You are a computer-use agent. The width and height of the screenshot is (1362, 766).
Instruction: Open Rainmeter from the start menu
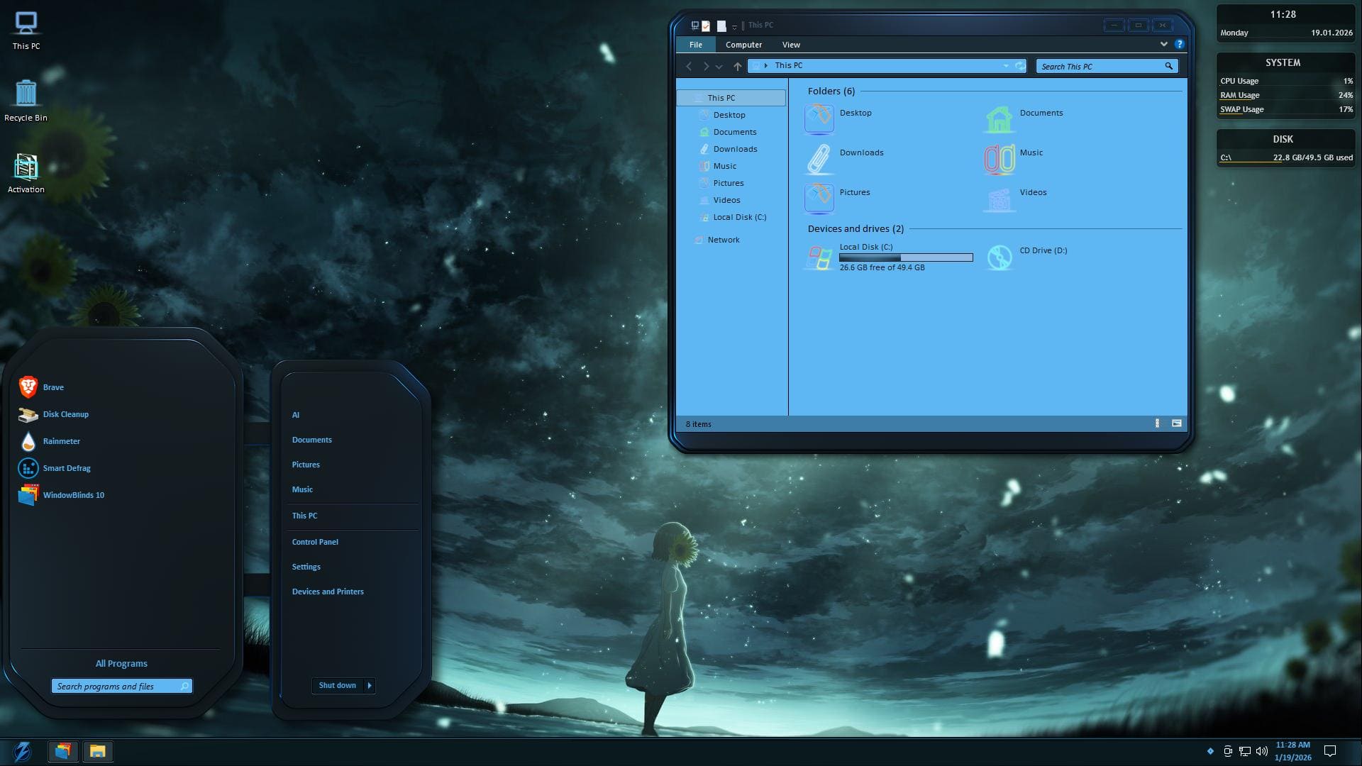(x=49, y=441)
